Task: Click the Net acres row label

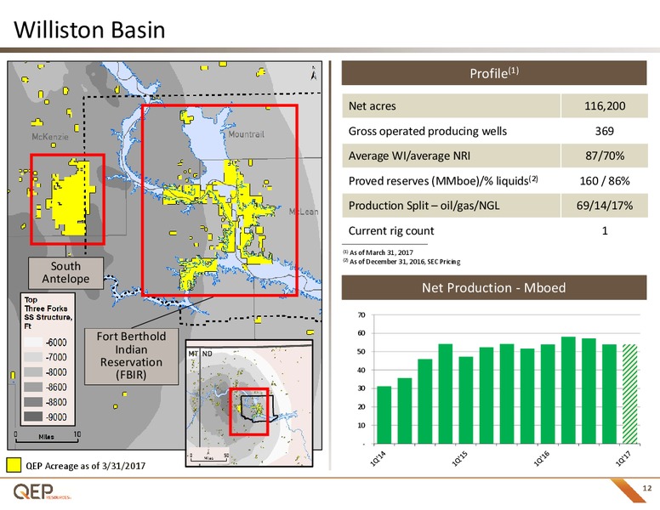Action: pyautogui.click(x=372, y=106)
